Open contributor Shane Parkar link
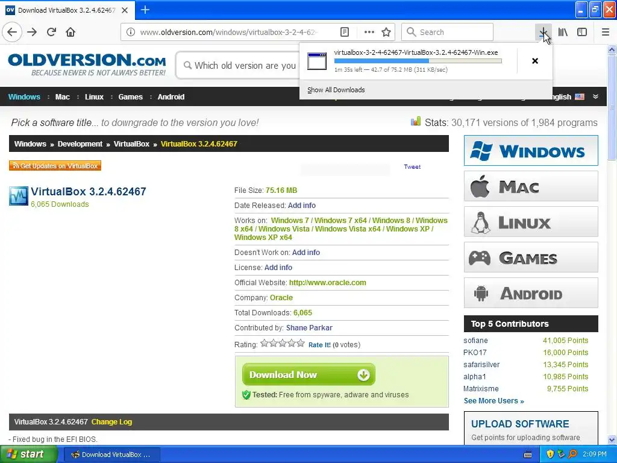The height and width of the screenshot is (463, 617). tap(309, 327)
